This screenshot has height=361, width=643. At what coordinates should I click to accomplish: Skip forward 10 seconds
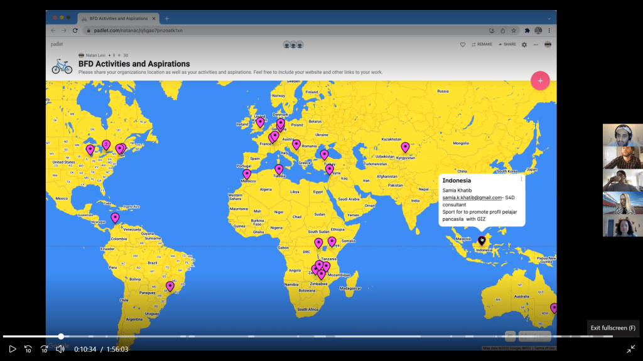[44, 349]
